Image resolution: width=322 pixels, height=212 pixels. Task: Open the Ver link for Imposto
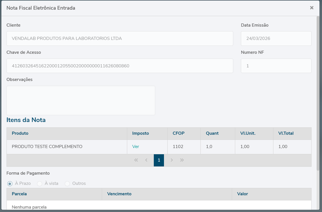click(x=136, y=147)
